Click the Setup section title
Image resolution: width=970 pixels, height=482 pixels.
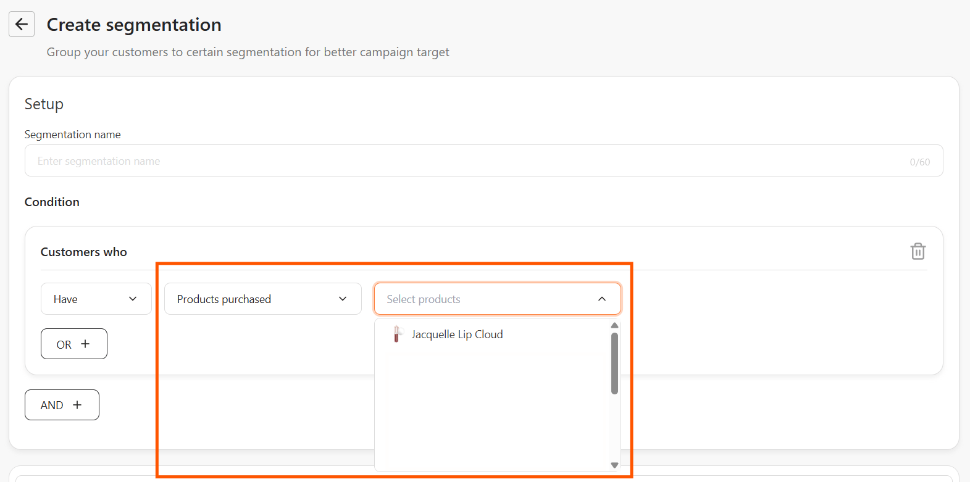tap(44, 104)
